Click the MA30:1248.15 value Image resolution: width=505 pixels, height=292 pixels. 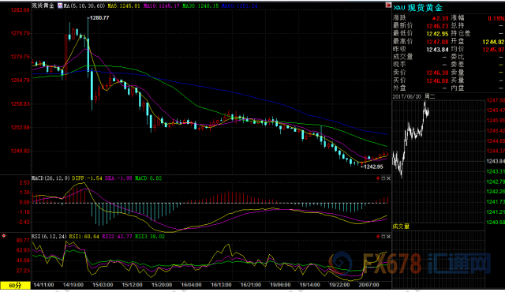[x=200, y=6]
